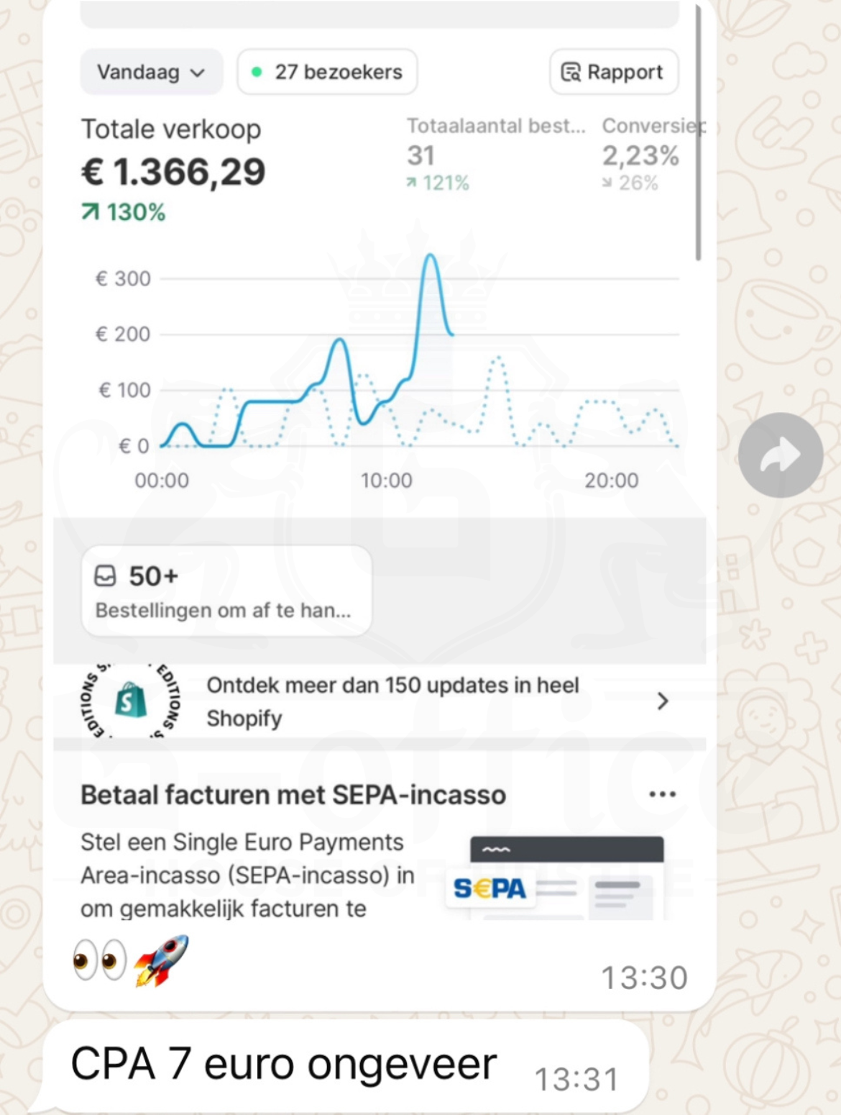Click the vertical scrollbar of the Shopify screenshot
This screenshot has width=841, height=1115.
pyautogui.click(x=698, y=133)
